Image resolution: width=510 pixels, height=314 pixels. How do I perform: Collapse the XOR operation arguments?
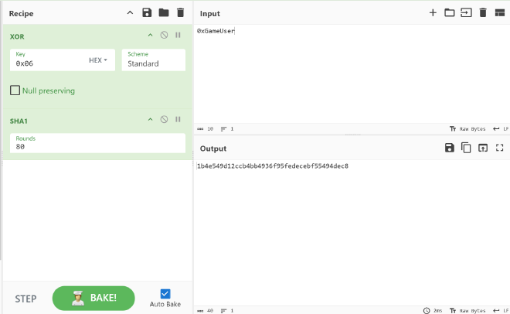[x=150, y=35]
